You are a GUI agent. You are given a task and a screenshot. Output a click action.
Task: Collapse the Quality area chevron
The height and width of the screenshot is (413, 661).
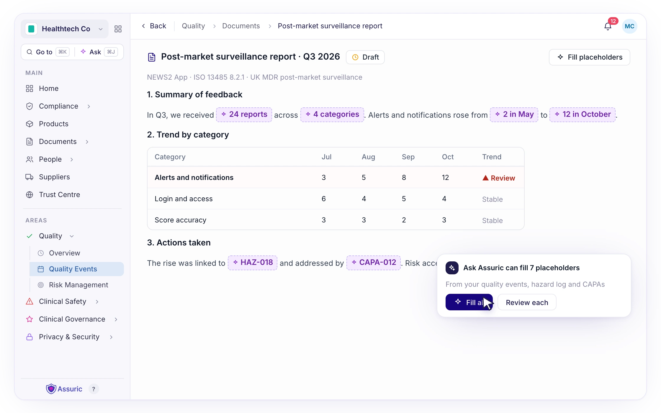pos(72,236)
